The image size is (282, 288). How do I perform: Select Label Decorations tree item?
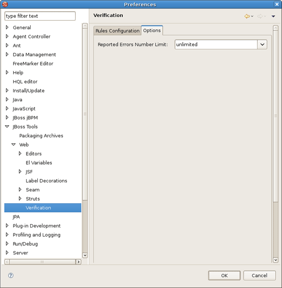click(46, 181)
